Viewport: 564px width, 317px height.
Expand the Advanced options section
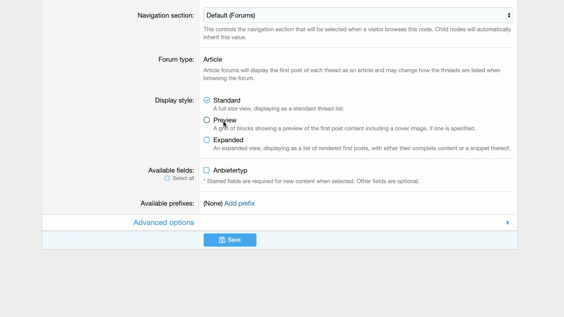[163, 222]
